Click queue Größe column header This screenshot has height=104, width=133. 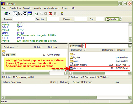pos(50,82)
